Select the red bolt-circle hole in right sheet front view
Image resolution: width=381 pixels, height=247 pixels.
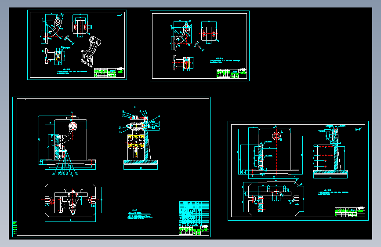click(276, 136)
